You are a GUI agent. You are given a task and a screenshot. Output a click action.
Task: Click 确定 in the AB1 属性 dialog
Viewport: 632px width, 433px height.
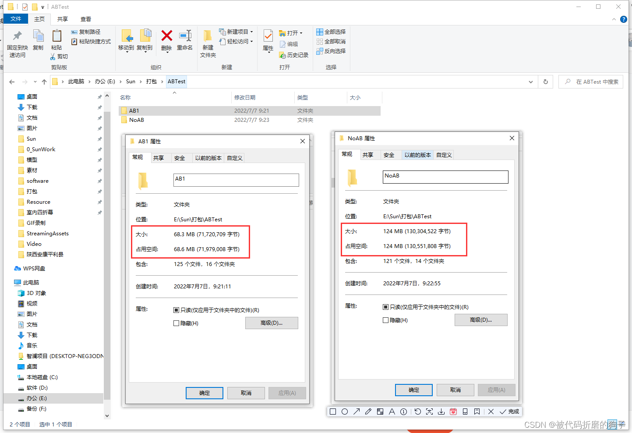[x=205, y=393]
